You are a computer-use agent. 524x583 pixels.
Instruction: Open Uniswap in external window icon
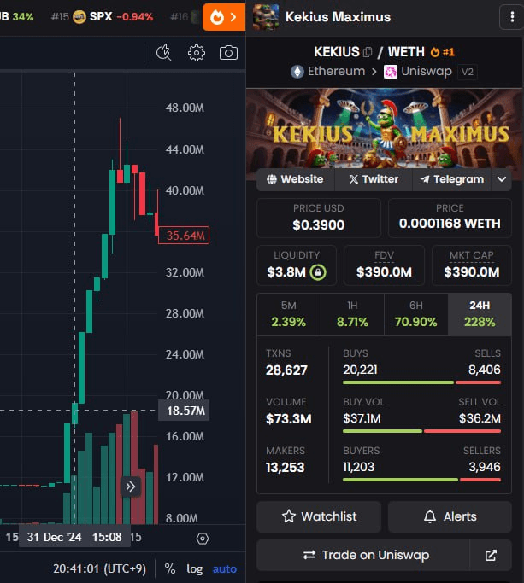coord(491,555)
